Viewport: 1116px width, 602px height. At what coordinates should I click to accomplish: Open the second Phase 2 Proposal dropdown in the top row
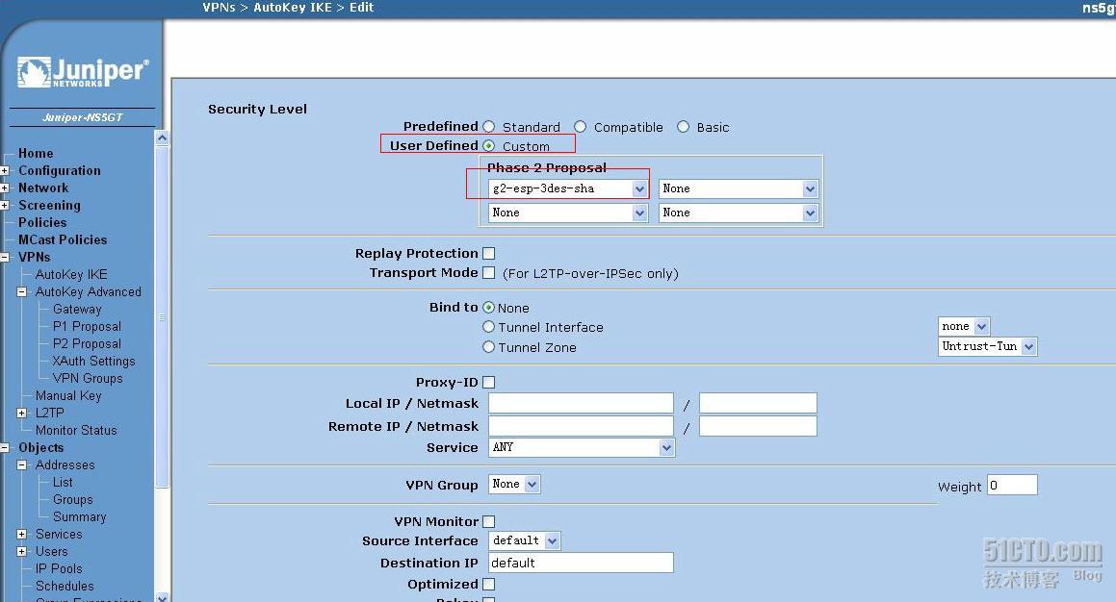coord(739,189)
